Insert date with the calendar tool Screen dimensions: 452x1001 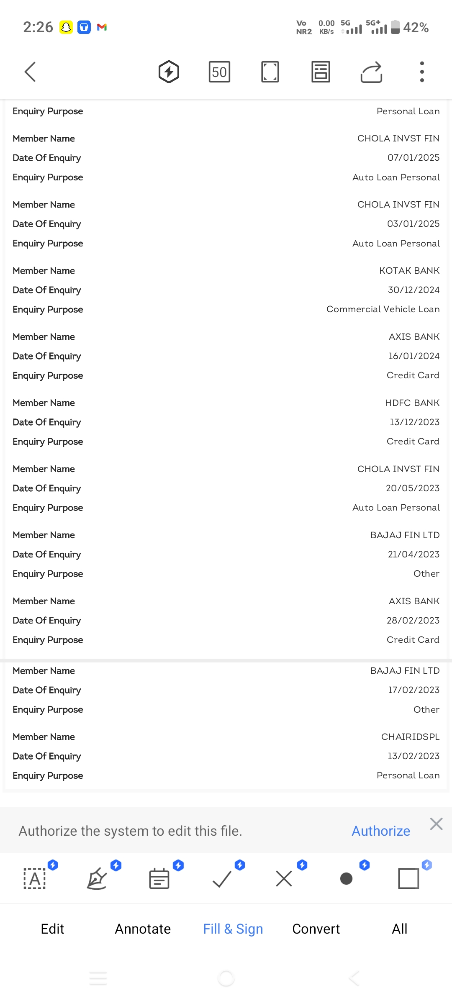pos(159,878)
